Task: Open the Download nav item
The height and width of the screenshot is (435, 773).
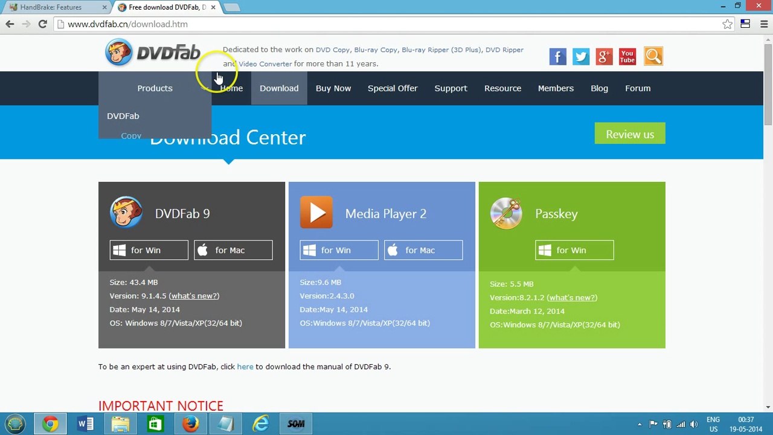Action: click(x=279, y=88)
